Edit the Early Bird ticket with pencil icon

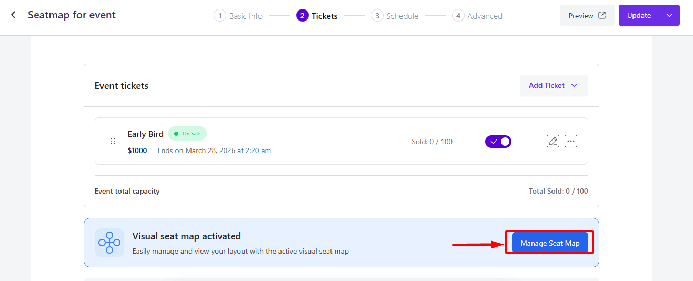(x=553, y=141)
